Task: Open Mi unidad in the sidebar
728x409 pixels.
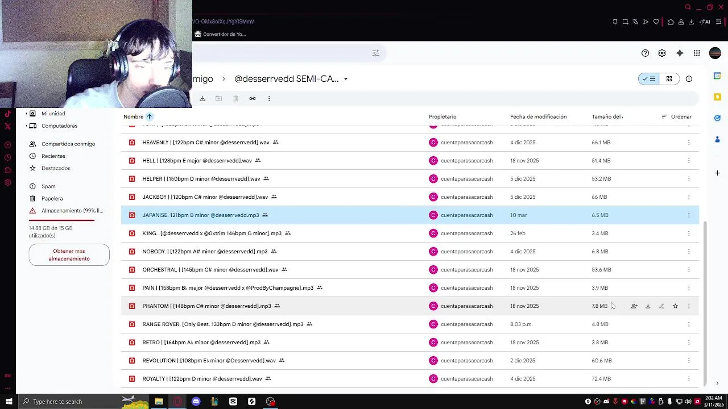Action: click(53, 114)
